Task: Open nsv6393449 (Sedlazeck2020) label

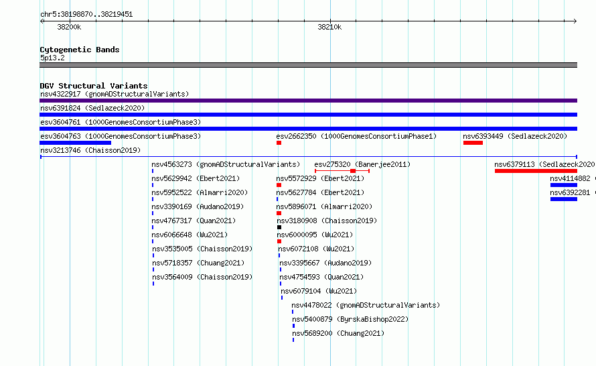Action: tap(515, 136)
